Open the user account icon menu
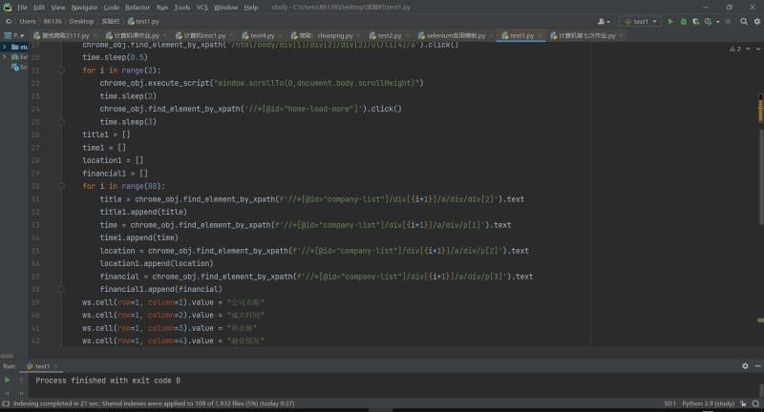Viewport: 764px width, 412px height. (x=604, y=21)
